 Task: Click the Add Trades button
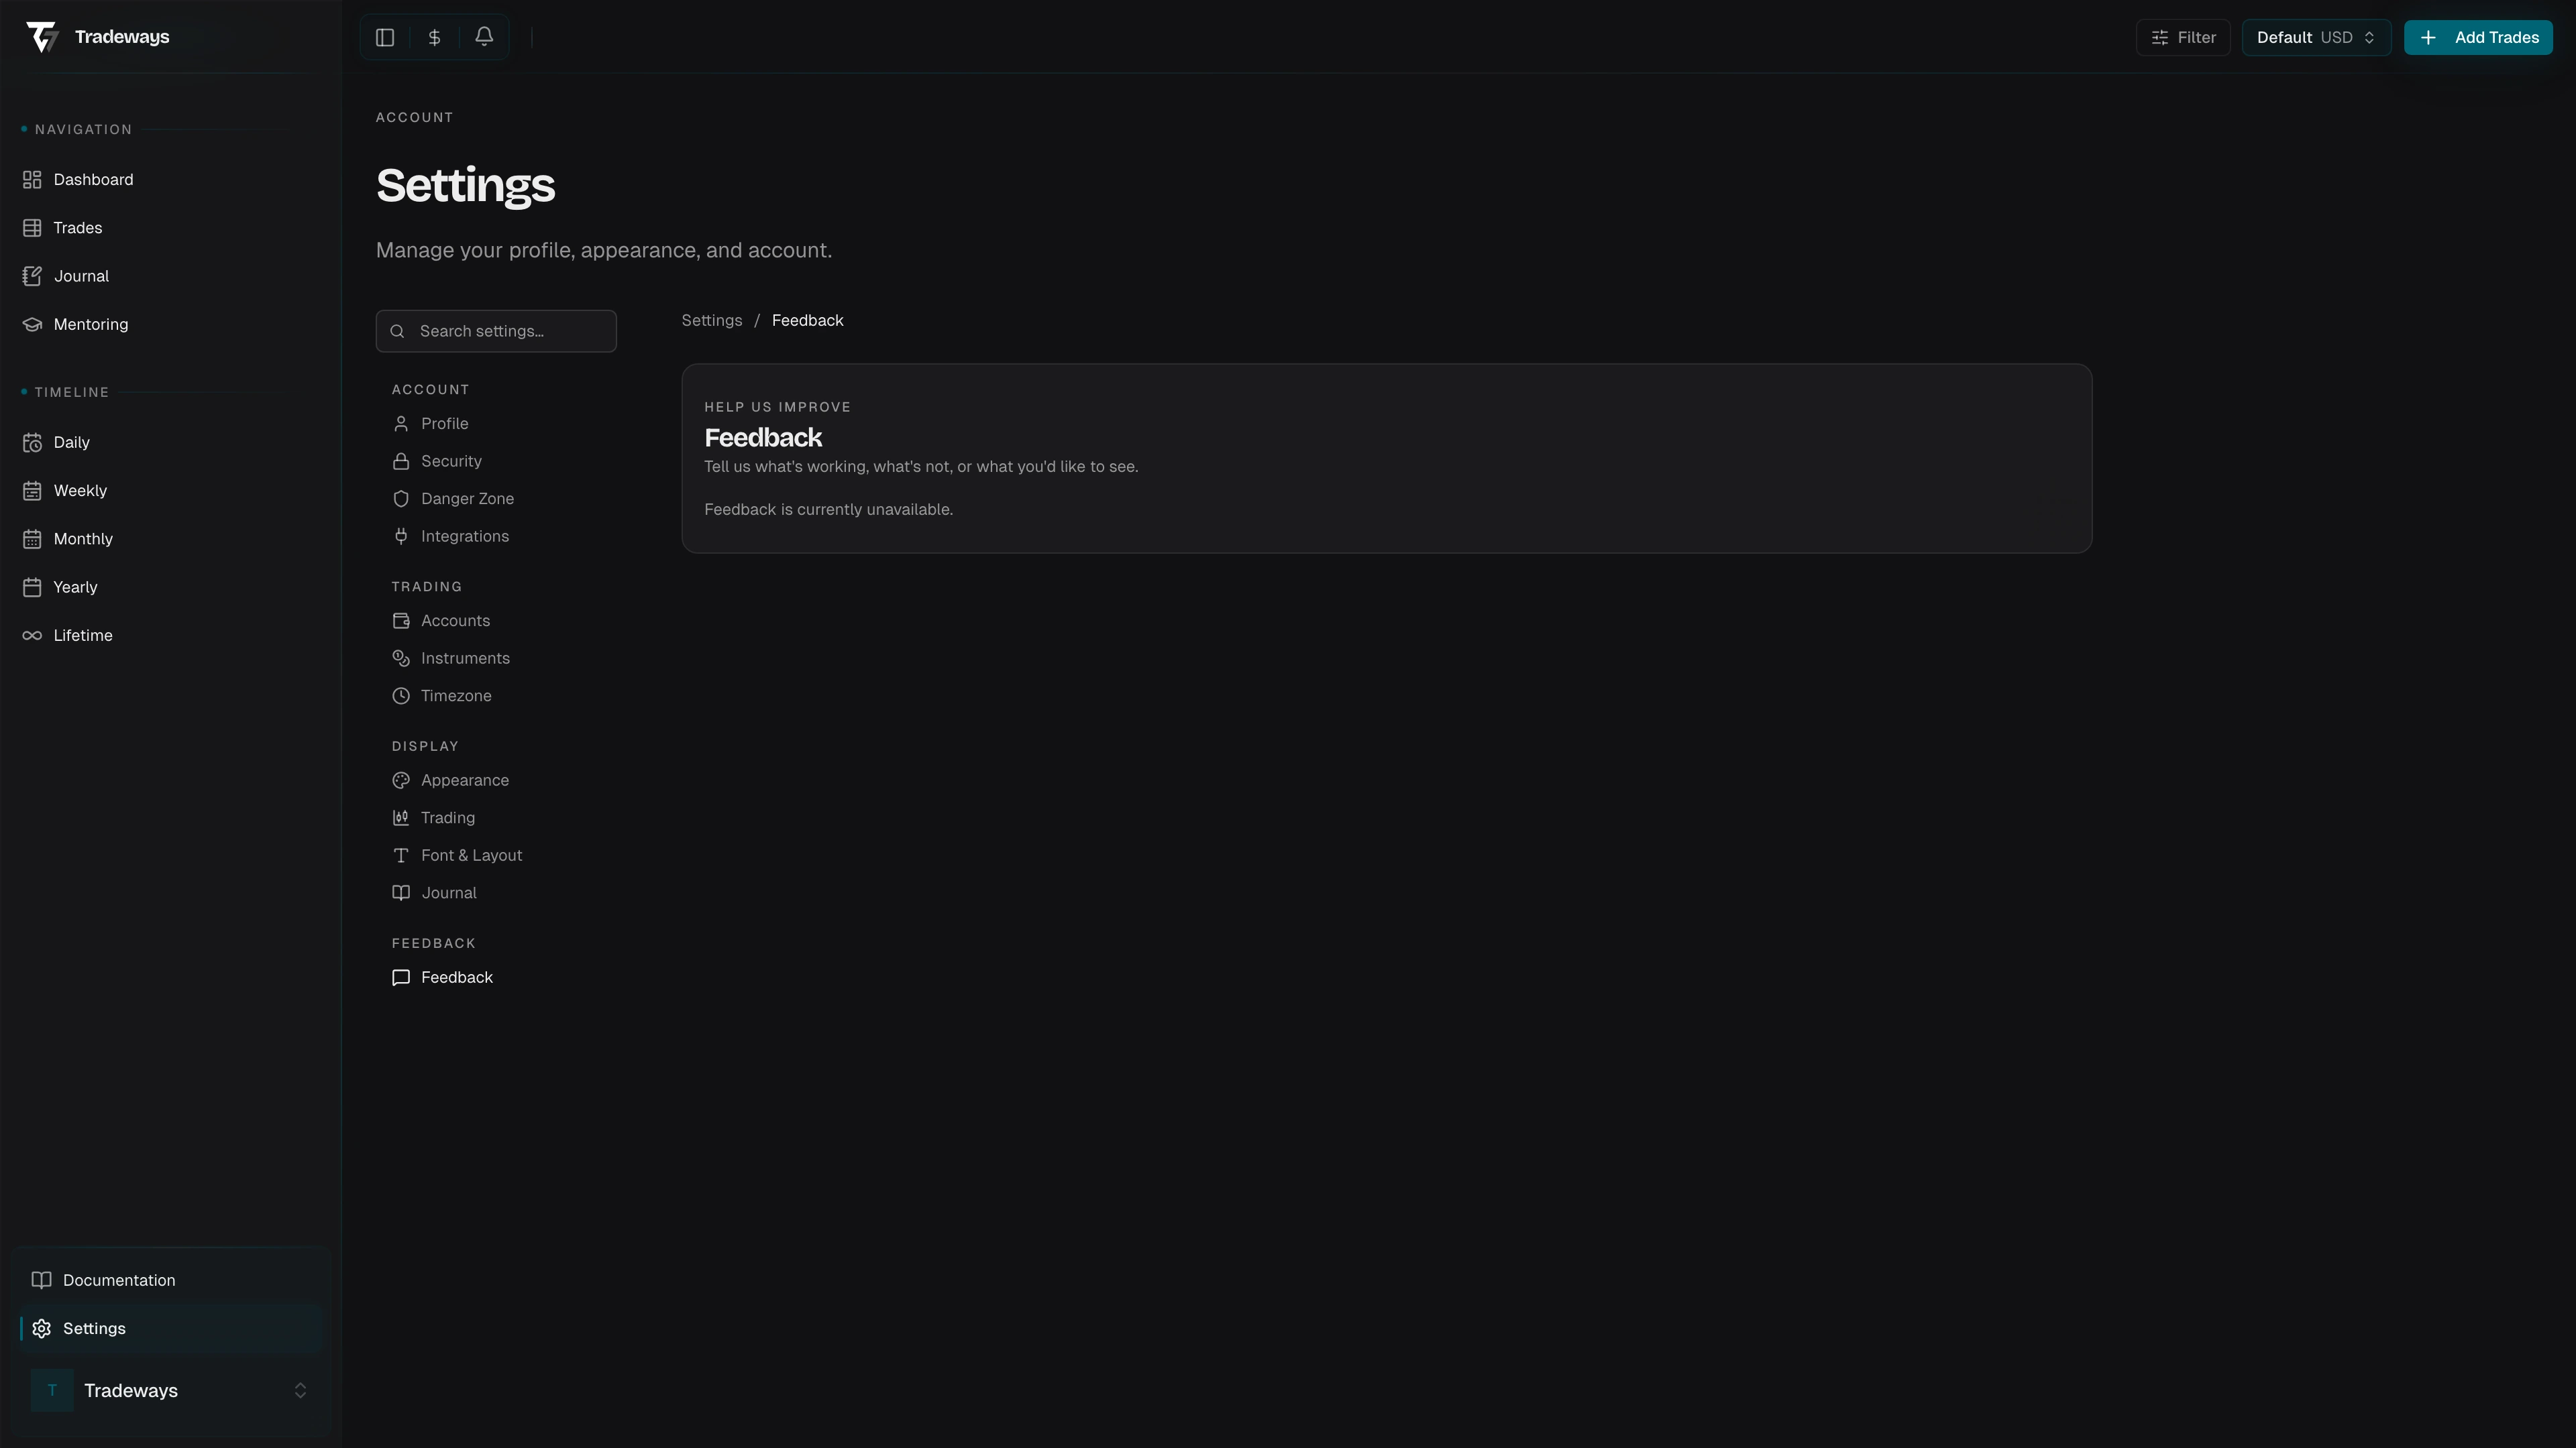tap(2478, 37)
